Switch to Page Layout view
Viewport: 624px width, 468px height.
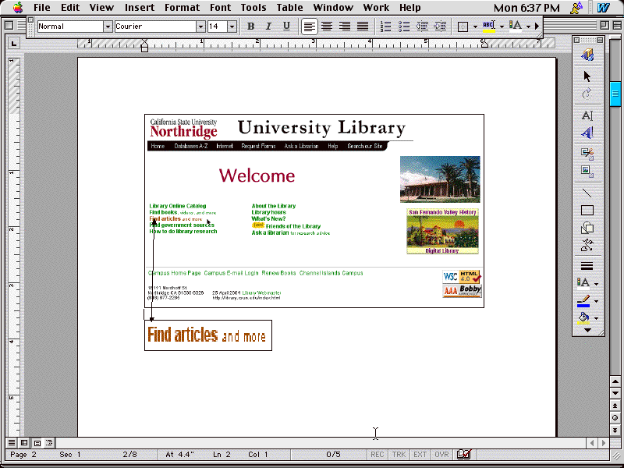[37, 442]
